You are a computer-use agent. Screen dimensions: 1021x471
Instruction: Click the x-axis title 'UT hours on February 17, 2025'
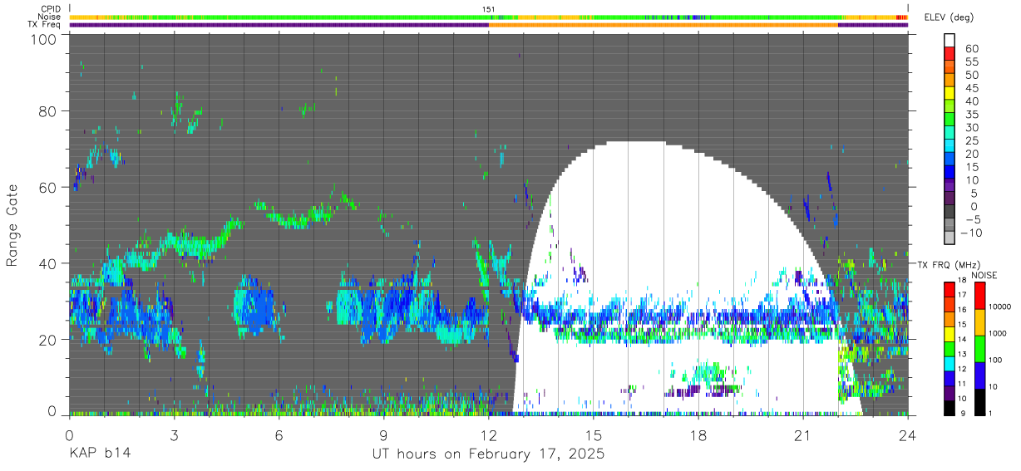[488, 454]
